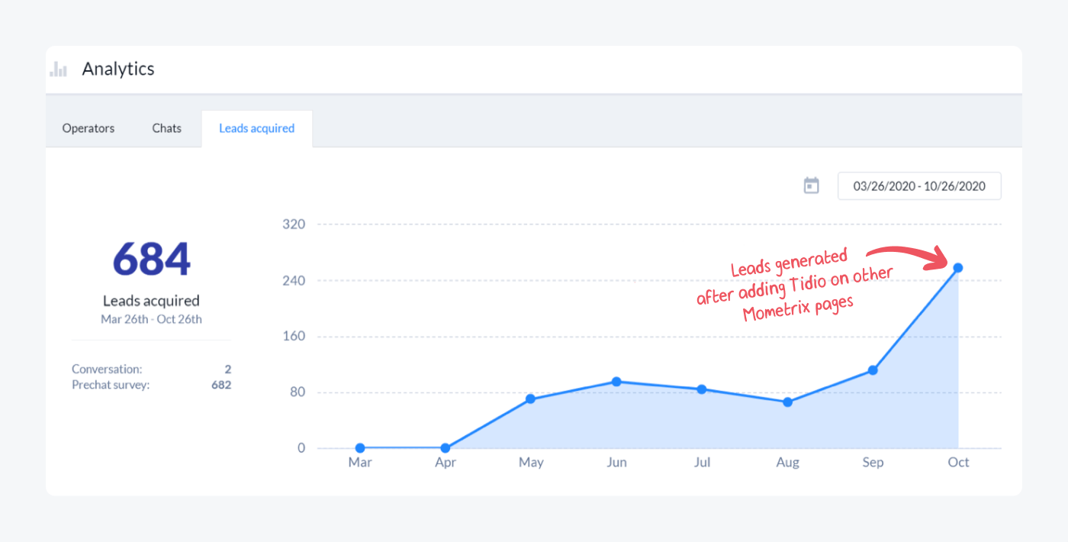The height and width of the screenshot is (542, 1068).
Task: Click the Prechat survey count row
Action: pos(151,385)
